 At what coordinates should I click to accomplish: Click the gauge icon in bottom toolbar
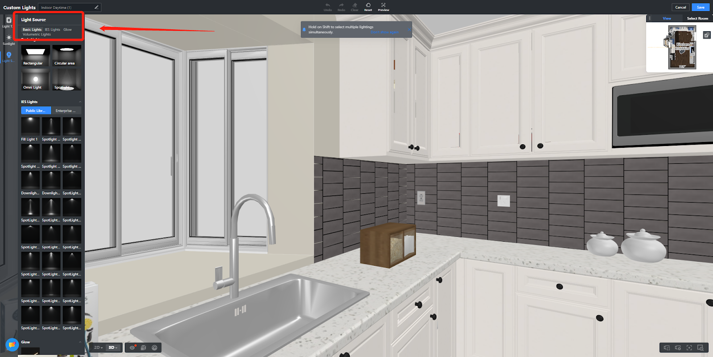click(155, 348)
